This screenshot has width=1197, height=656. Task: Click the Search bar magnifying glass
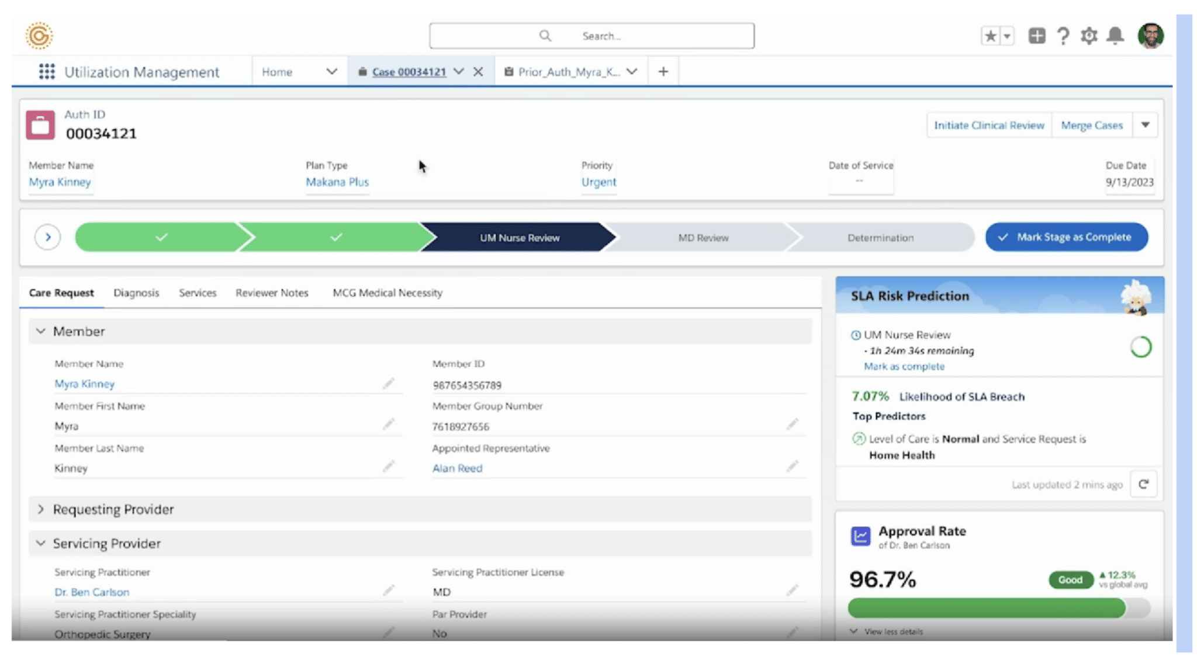545,35
